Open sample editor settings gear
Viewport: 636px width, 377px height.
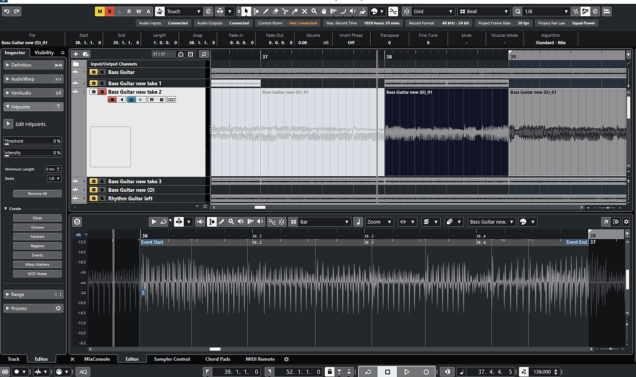tap(626, 222)
